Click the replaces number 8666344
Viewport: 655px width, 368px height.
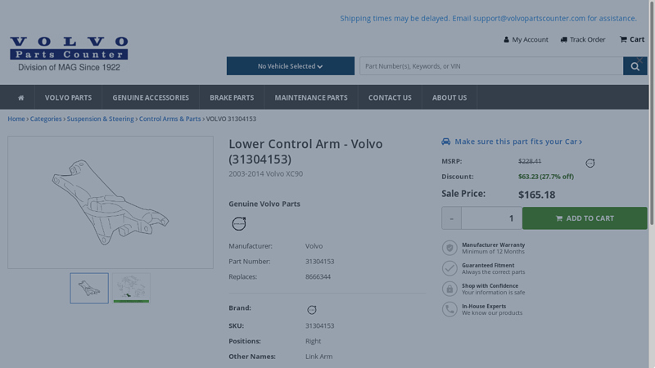coord(318,276)
